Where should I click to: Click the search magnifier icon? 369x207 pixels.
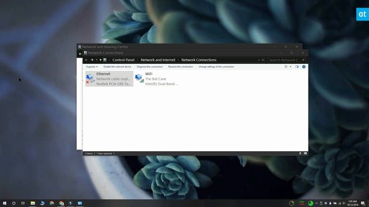[303, 60]
